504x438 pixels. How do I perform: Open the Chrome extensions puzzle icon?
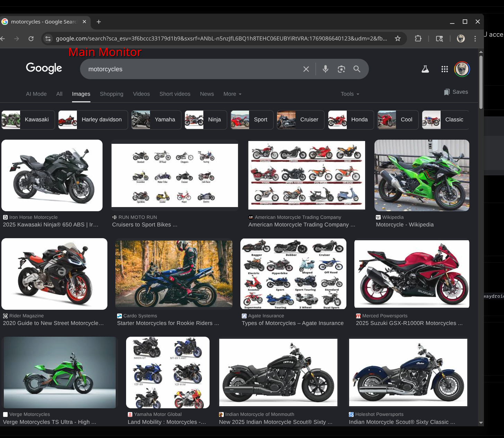click(x=418, y=38)
